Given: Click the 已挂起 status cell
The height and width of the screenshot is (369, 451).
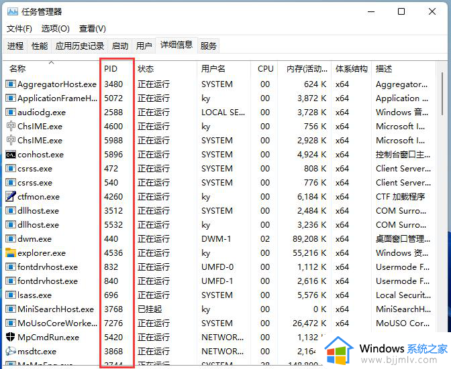Looking at the screenshot, I should click(x=150, y=309).
